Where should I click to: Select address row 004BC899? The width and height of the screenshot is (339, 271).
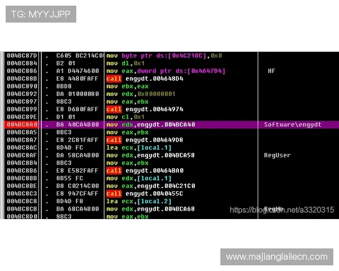tap(22, 110)
